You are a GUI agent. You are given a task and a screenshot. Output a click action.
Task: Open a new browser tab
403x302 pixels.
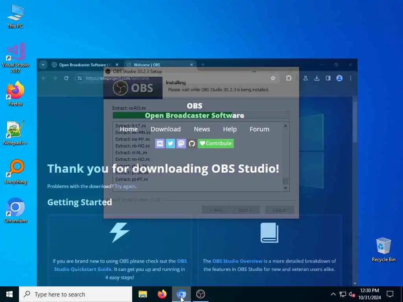click(x=203, y=65)
